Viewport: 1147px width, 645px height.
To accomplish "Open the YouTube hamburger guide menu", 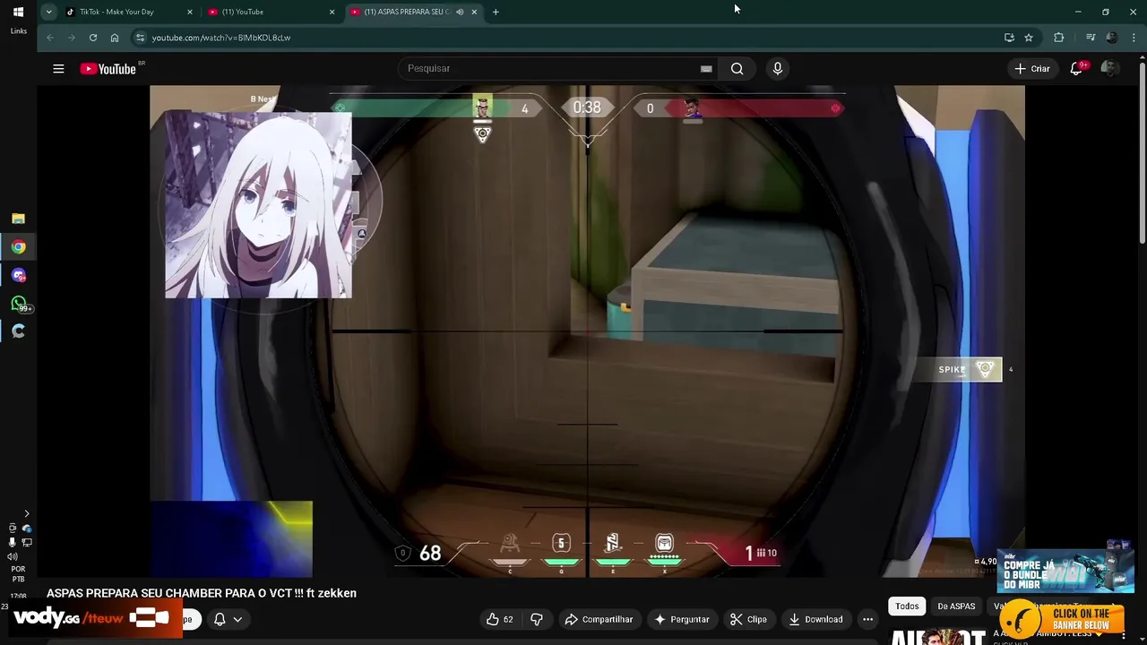I will pyautogui.click(x=58, y=69).
